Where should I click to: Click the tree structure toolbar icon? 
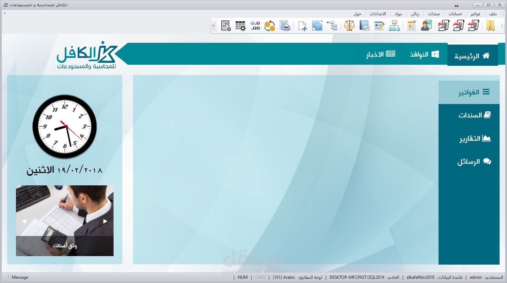pyautogui.click(x=334, y=25)
